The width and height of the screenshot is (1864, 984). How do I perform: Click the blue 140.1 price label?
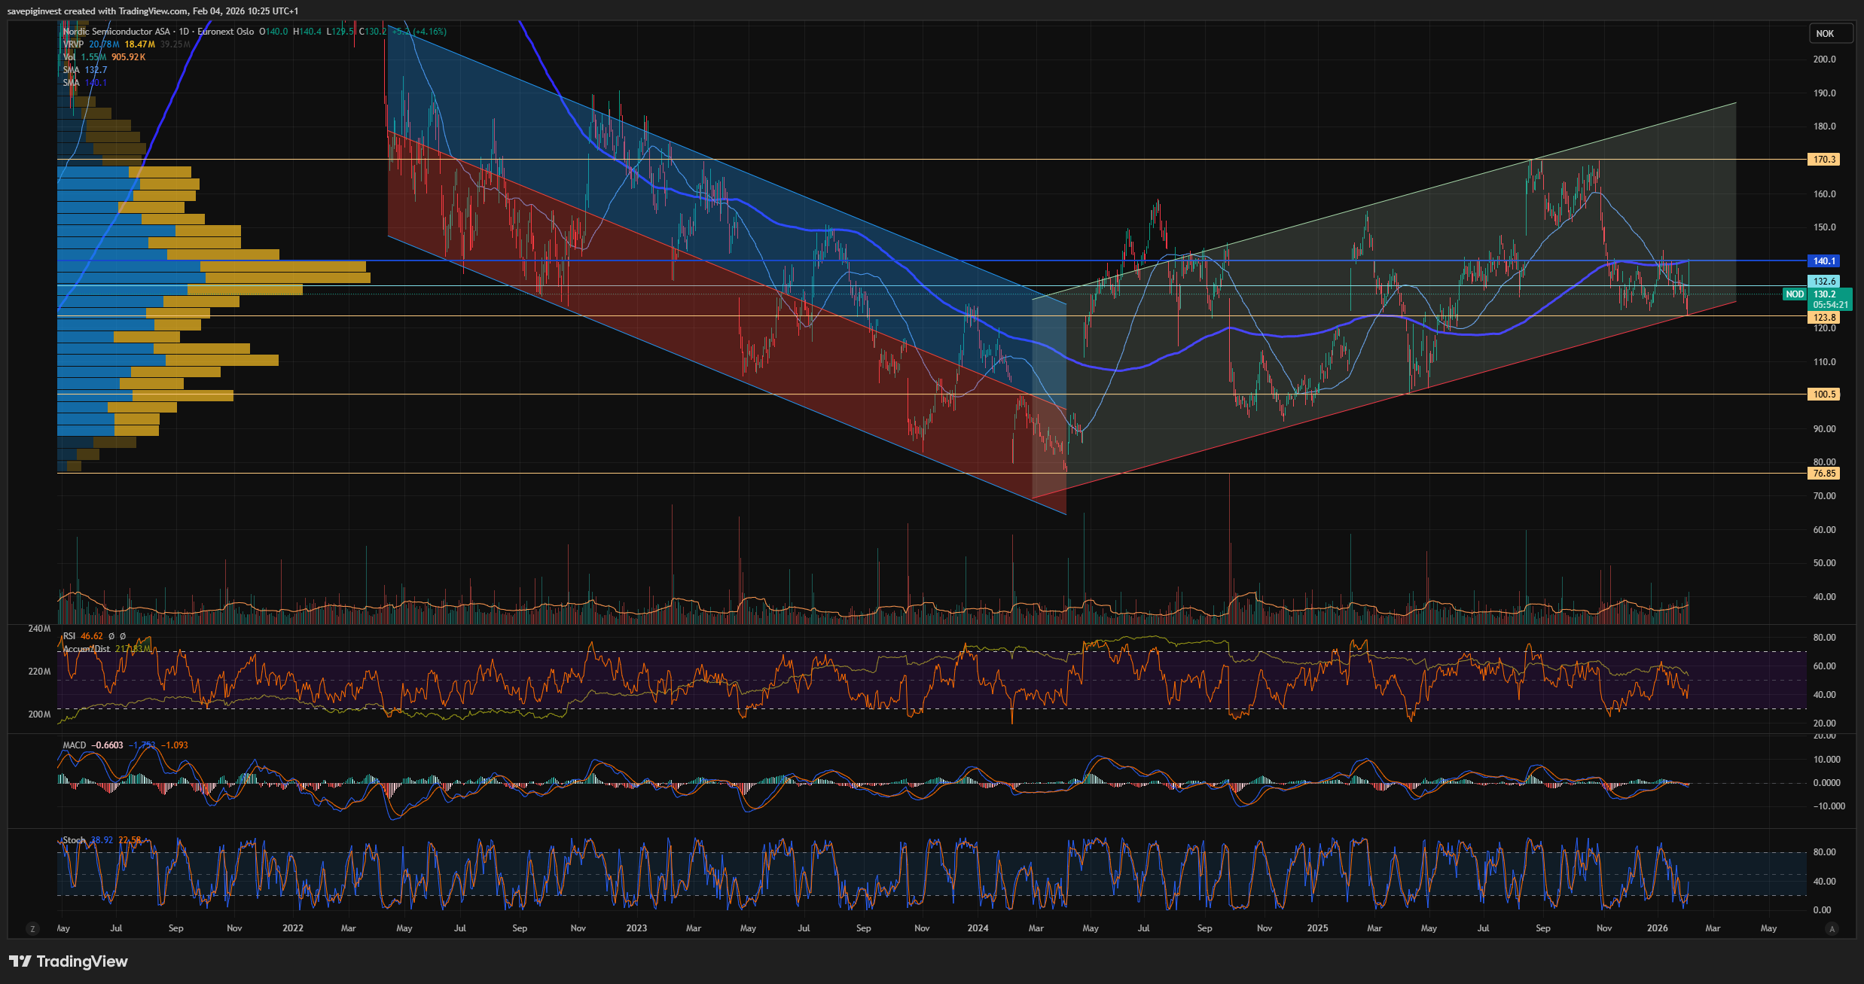[1823, 261]
